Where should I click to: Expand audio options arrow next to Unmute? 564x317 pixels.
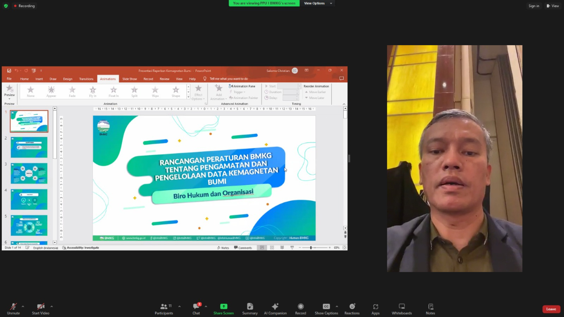click(23, 306)
